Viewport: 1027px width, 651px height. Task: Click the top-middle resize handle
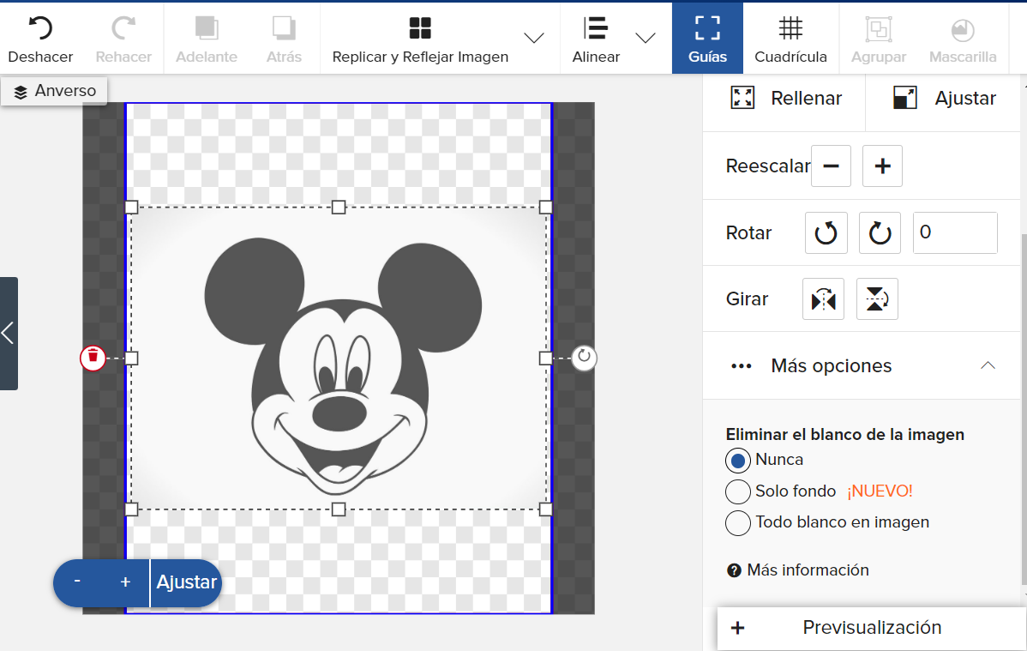(338, 208)
